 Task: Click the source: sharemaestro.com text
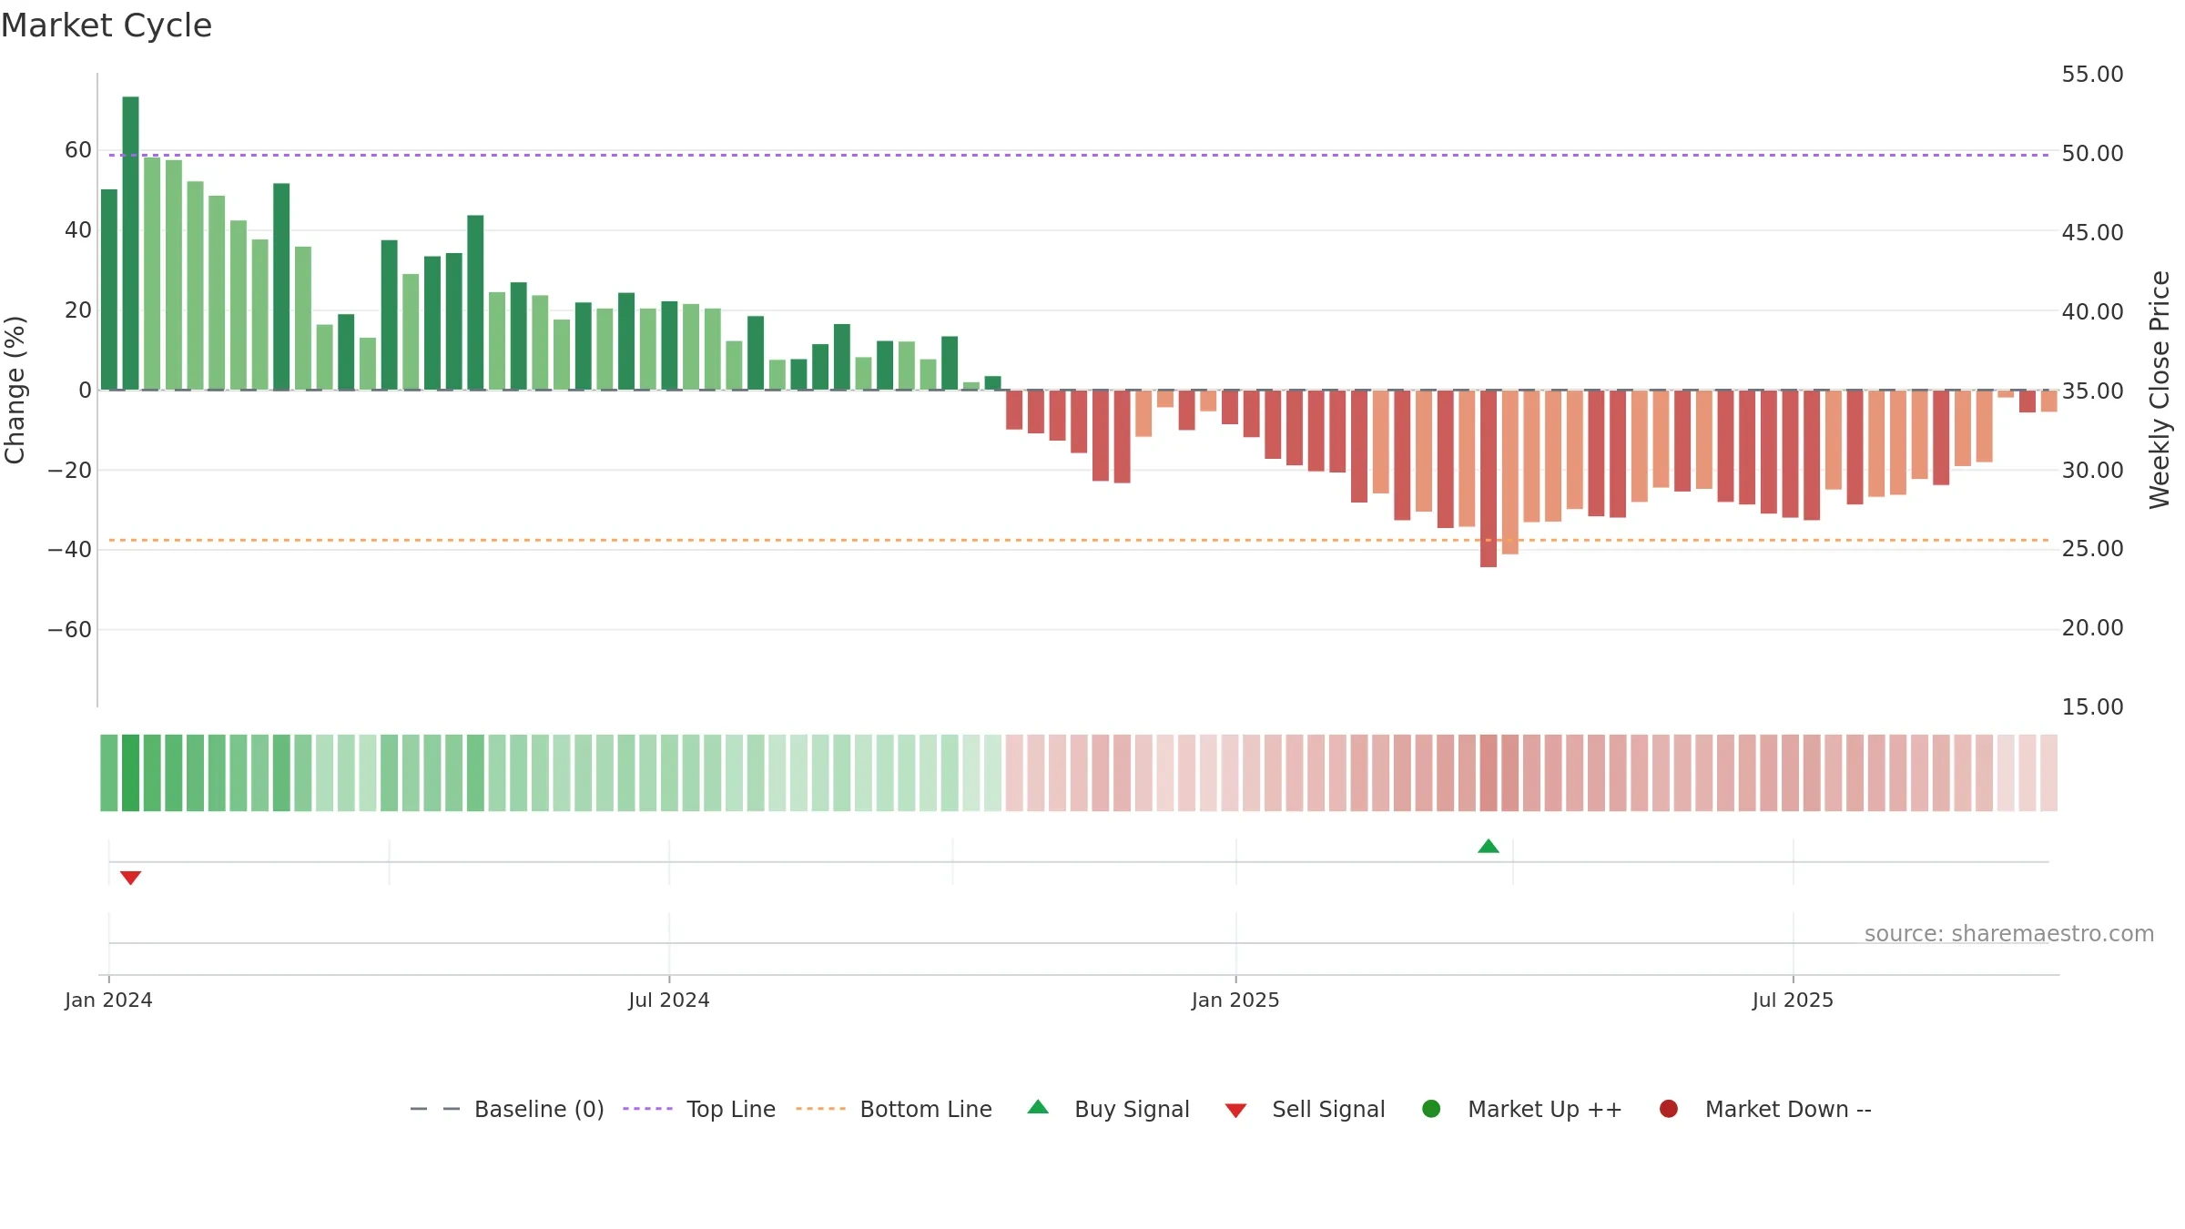tap(2009, 934)
